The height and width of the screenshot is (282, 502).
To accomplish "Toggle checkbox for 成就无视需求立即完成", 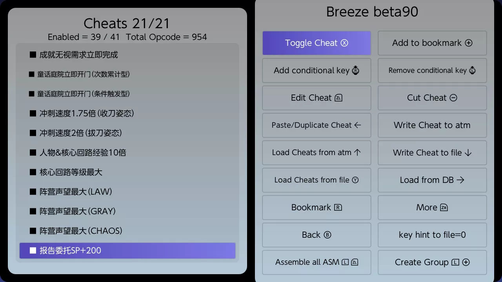I will coord(33,55).
